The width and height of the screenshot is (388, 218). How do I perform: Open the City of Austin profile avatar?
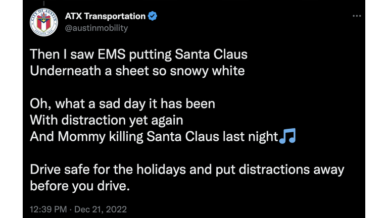pyautogui.click(x=44, y=22)
